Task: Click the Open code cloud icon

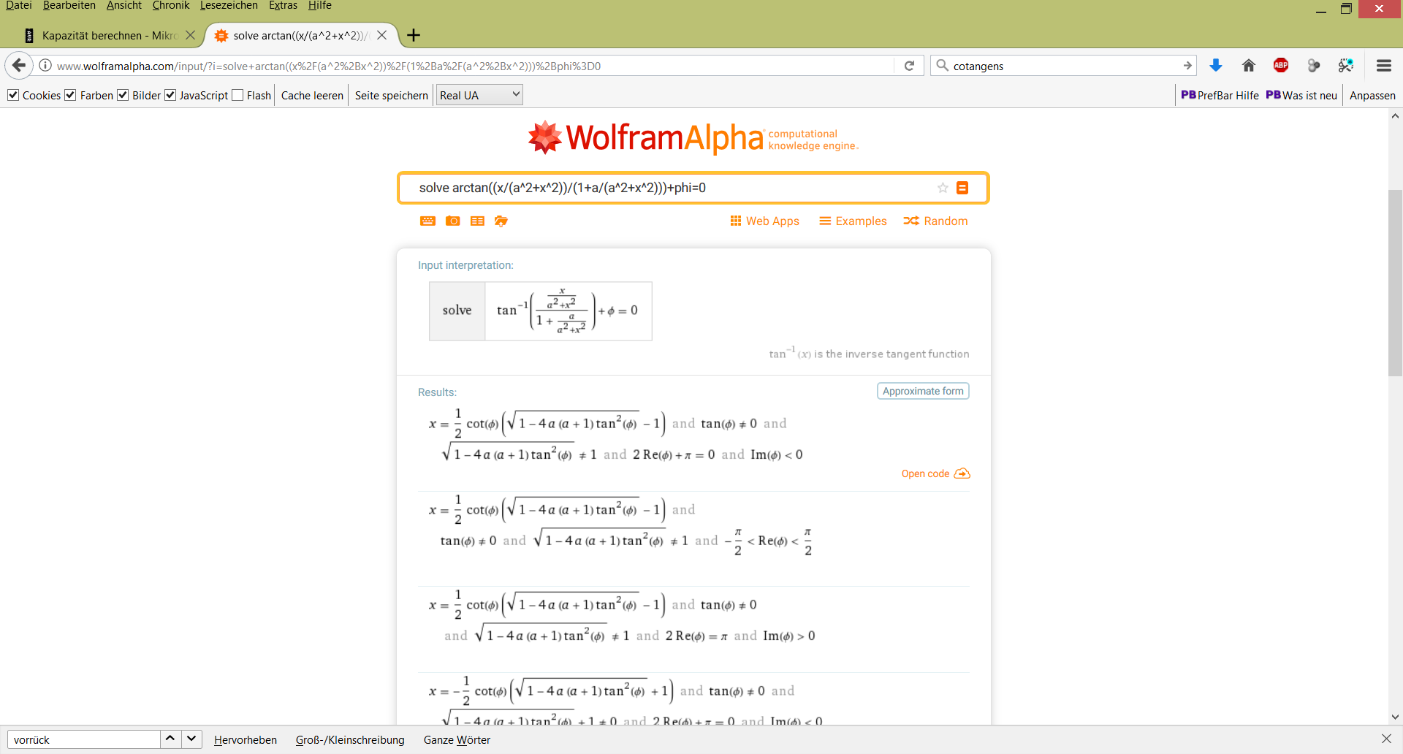Action: pyautogui.click(x=962, y=473)
